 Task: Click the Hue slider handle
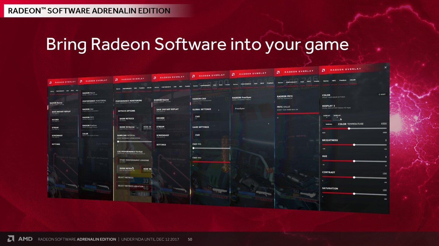(354, 161)
